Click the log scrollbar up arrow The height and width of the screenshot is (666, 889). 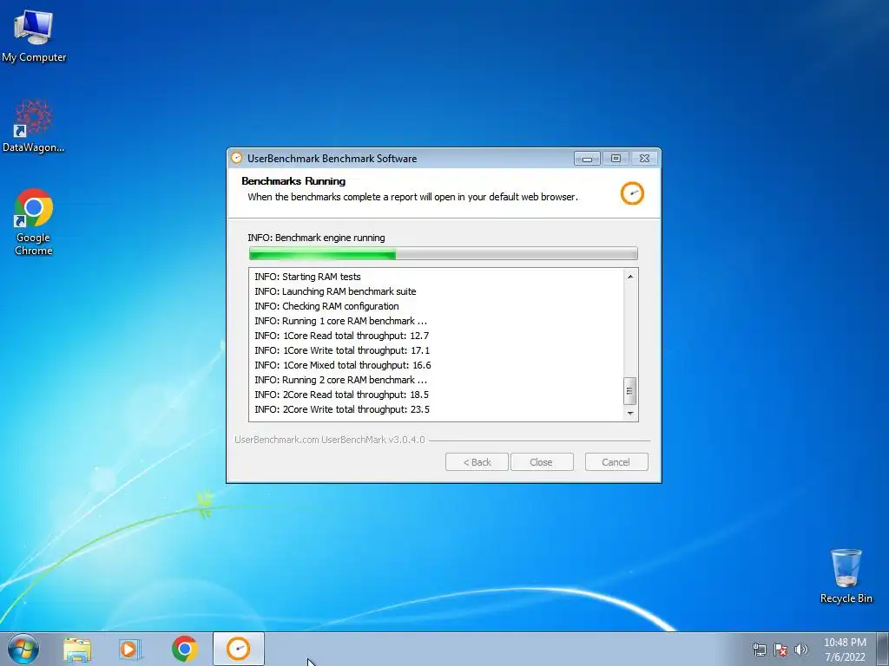[x=630, y=277]
